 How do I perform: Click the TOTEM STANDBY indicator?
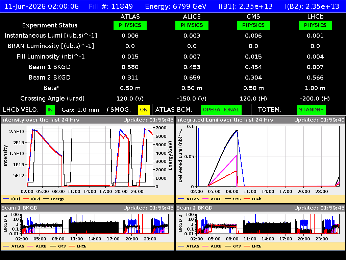(311, 110)
